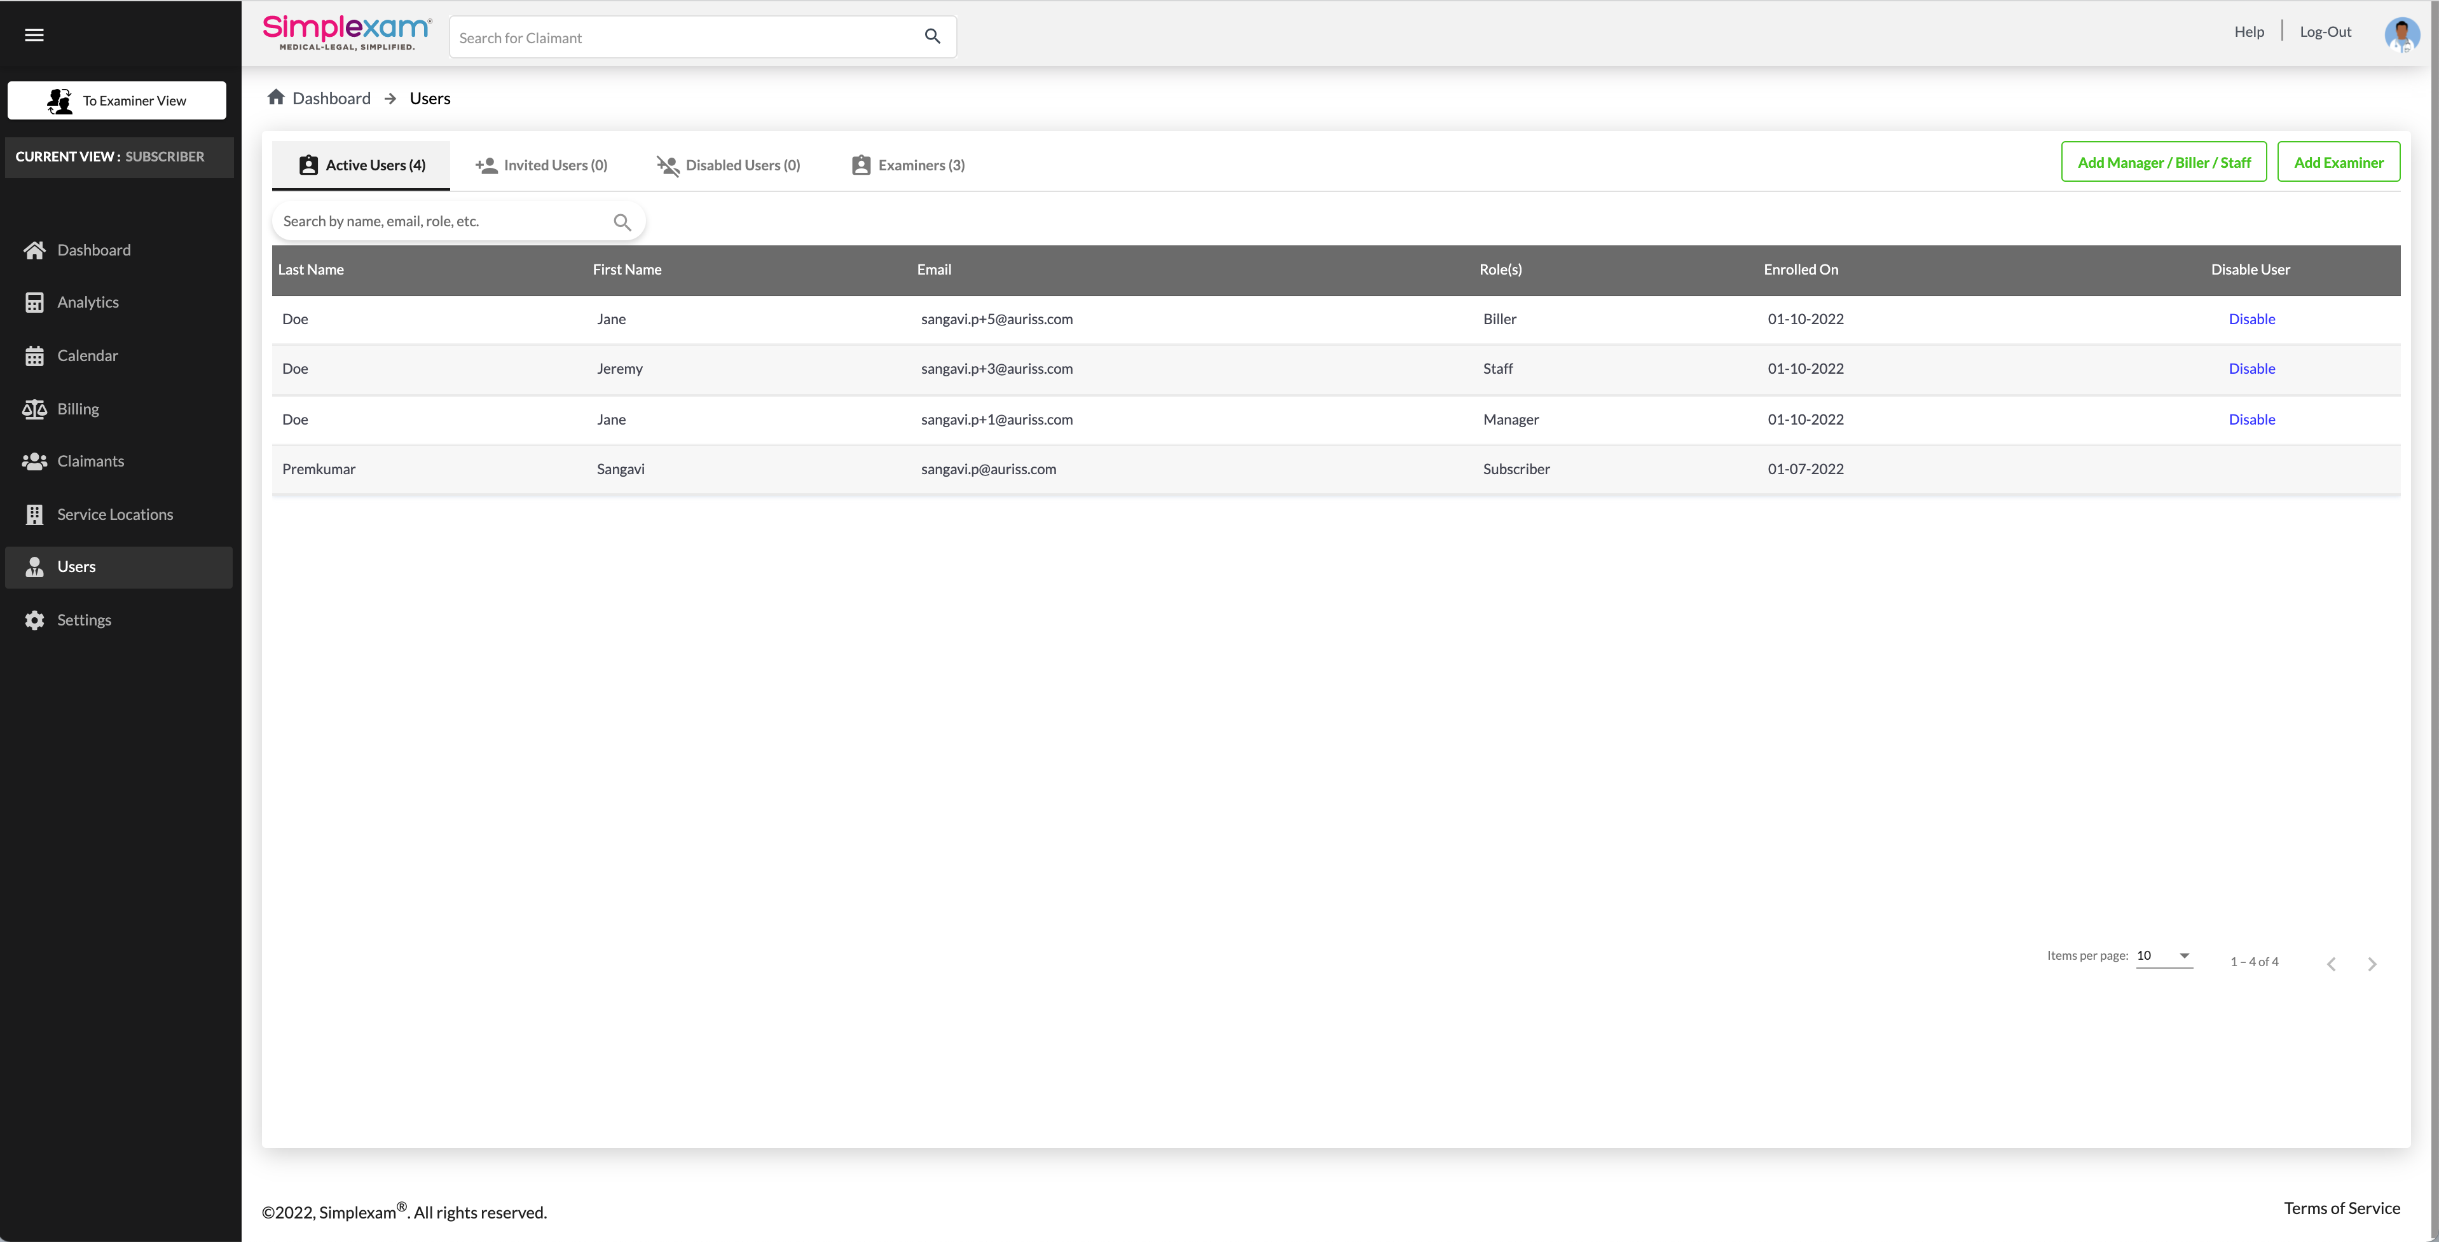Screen dimensions: 2439x1242
Task: Click the user table search icon
Action: [622, 222]
